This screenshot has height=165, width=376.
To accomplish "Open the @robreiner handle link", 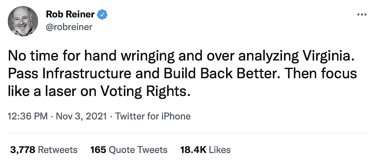I will [69, 27].
